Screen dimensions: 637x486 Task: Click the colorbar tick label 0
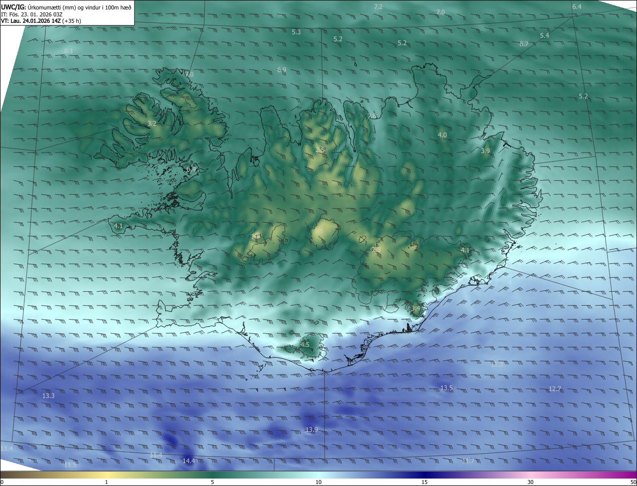click(2, 482)
